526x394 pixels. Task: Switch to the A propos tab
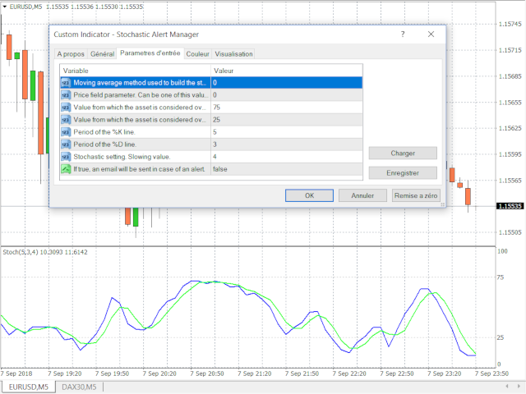tap(71, 54)
